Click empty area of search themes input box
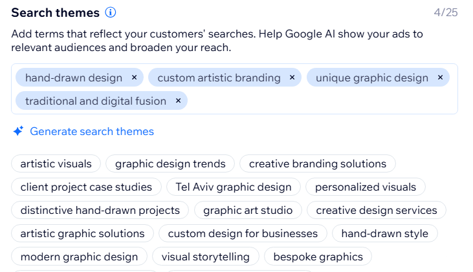Image resolution: width=473 pixels, height=272 pixels. tap(324, 101)
